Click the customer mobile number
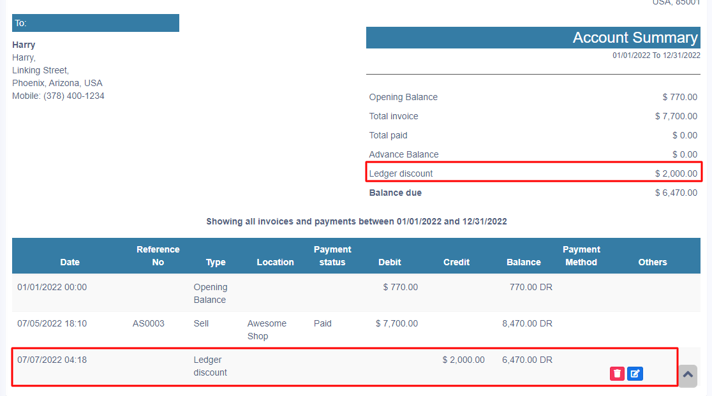Screen dimensions: 712x396 coord(73,96)
